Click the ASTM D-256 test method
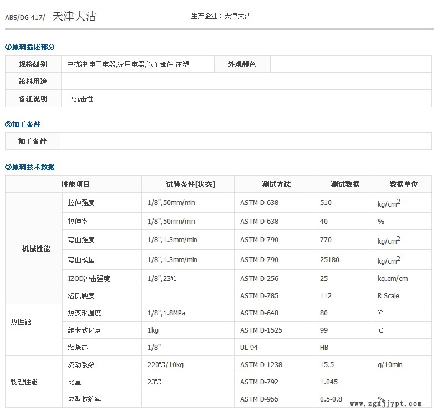The height and width of the screenshot is (416, 437). pyautogui.click(x=259, y=279)
